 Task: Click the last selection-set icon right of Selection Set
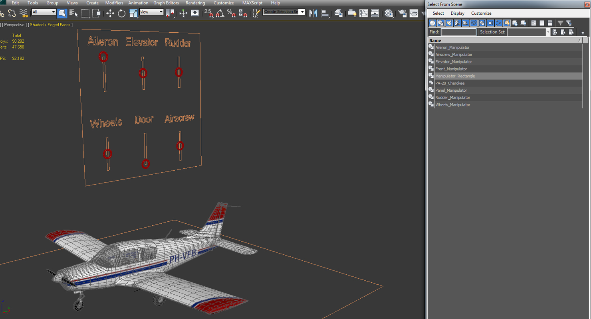point(571,32)
